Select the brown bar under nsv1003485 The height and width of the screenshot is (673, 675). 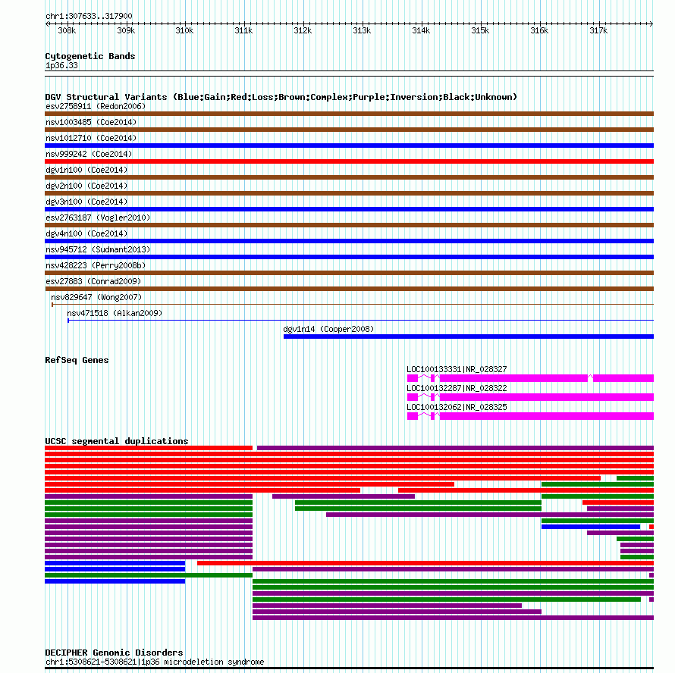[x=349, y=130]
